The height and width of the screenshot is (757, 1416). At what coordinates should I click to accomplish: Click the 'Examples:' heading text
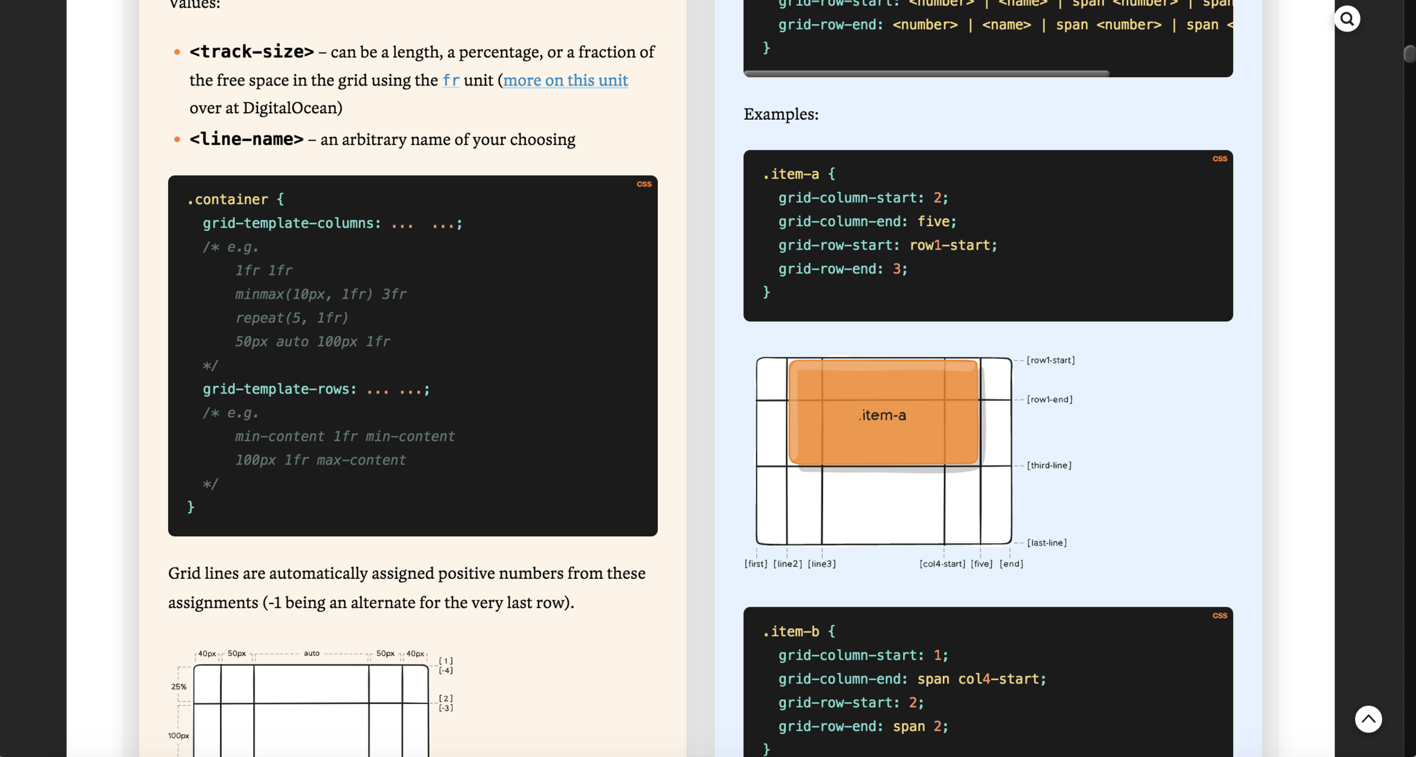[x=781, y=114]
